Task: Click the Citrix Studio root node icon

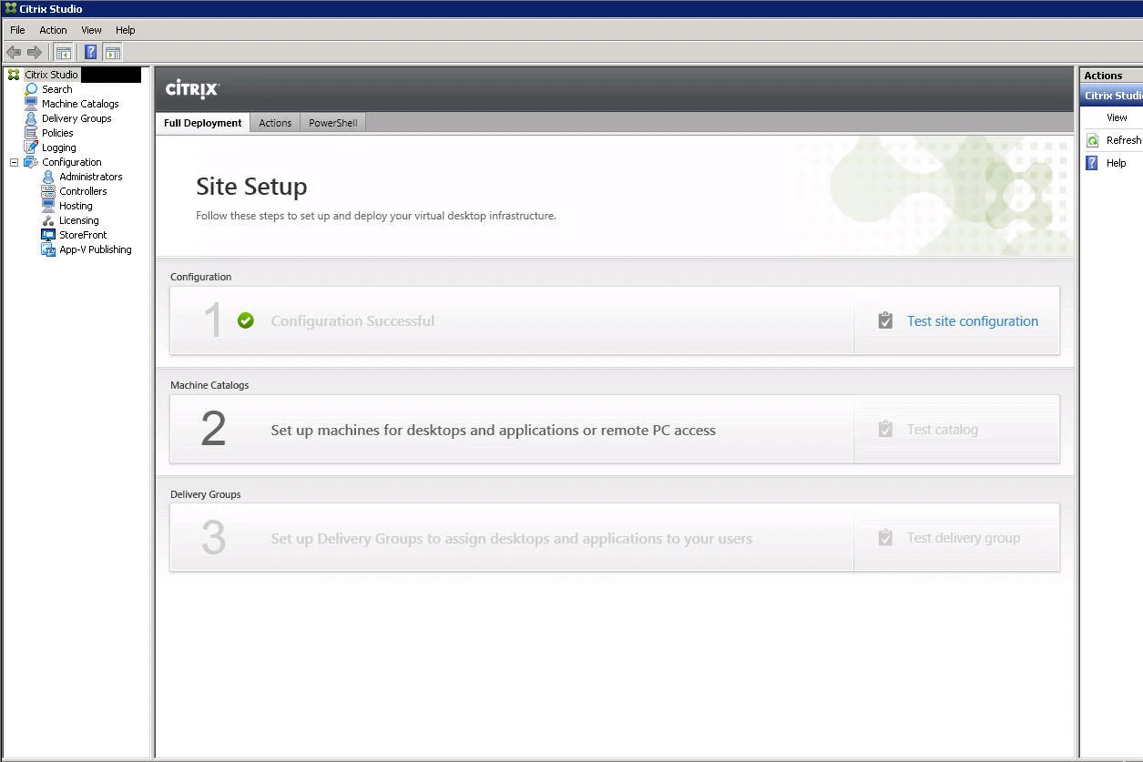Action: click(14, 75)
